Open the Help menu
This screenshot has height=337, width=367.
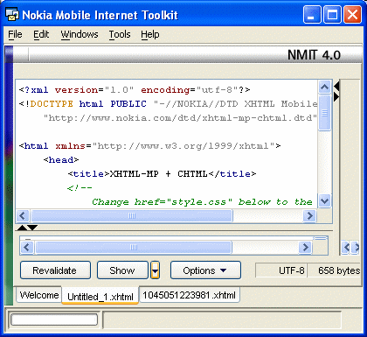150,34
